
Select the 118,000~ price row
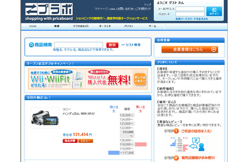pyautogui.click(x=127, y=149)
